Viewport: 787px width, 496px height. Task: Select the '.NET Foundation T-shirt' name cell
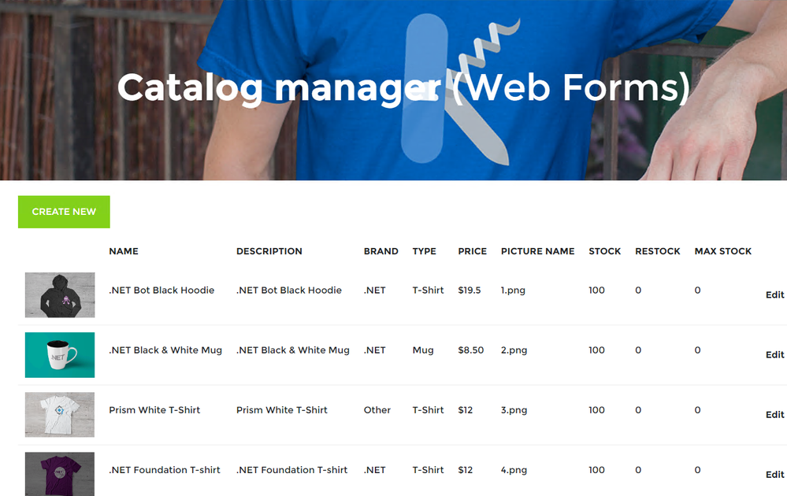165,470
